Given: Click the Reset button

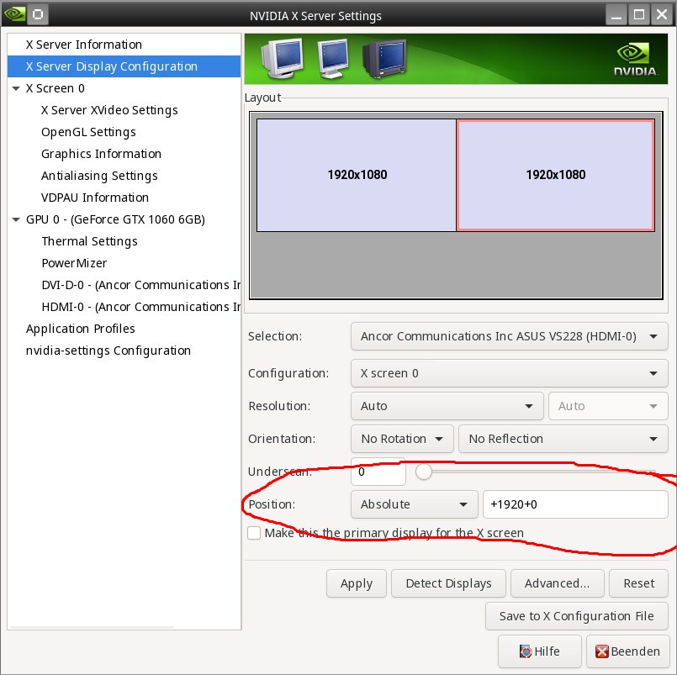Looking at the screenshot, I should coord(638,583).
